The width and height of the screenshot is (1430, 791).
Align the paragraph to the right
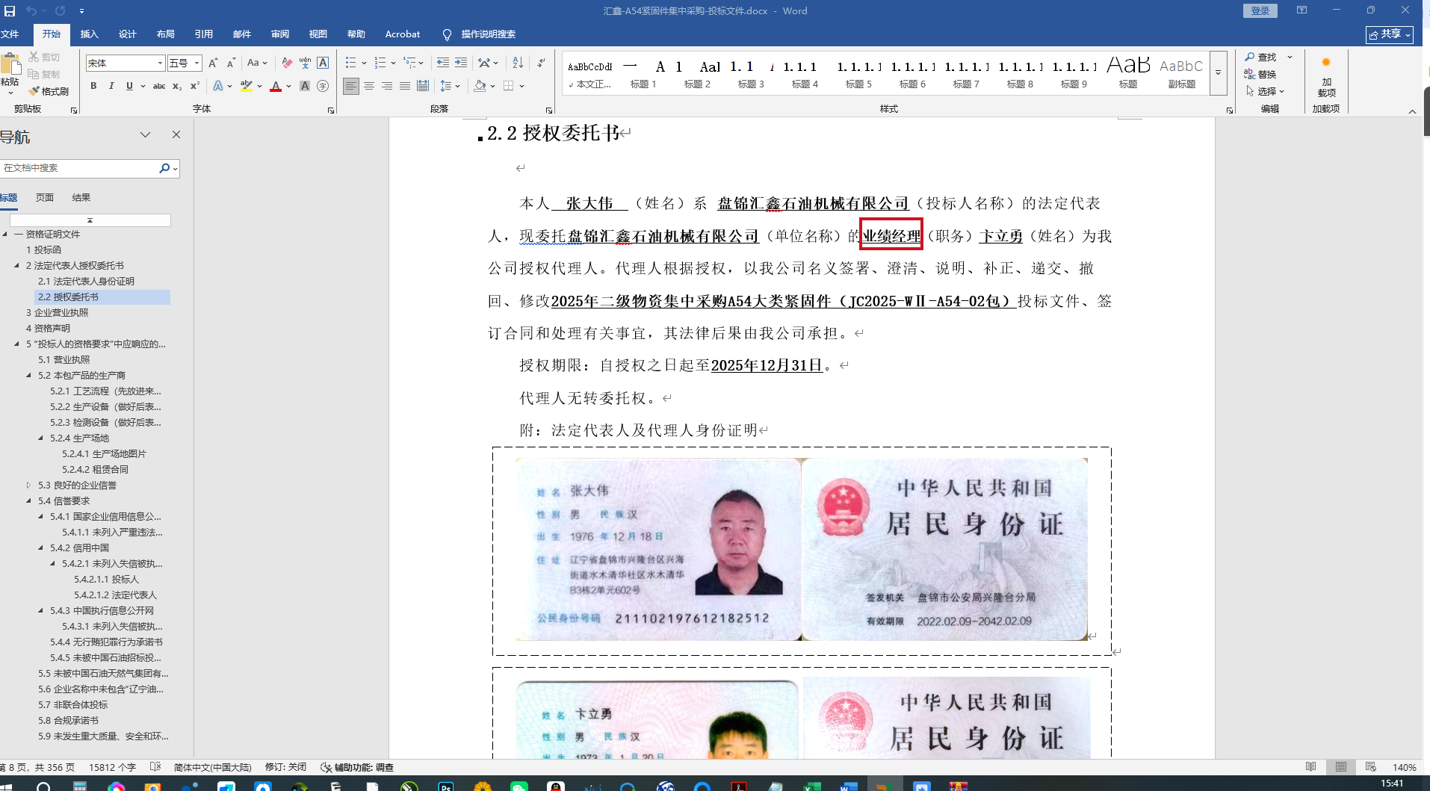click(387, 86)
